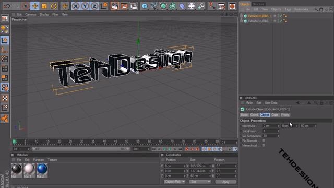
Task: Select the Extrude NURBS 1 object
Action: (x=259, y=16)
